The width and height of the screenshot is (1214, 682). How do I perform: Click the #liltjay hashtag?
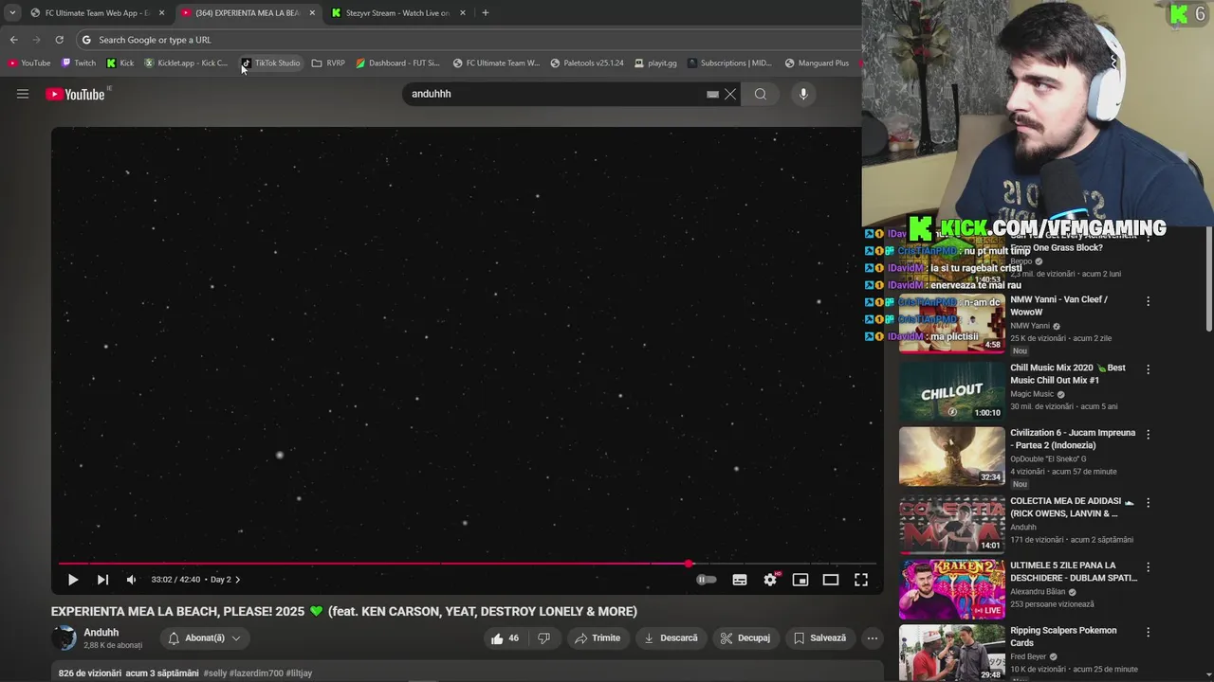tap(299, 673)
